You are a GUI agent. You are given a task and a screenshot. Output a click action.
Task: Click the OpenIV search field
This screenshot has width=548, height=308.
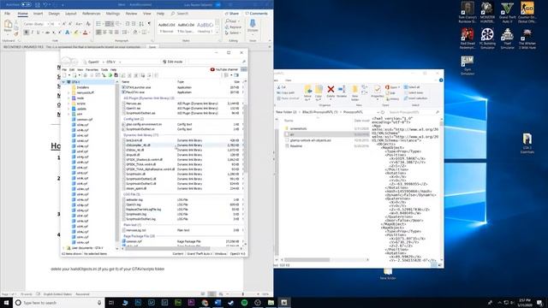(217, 62)
